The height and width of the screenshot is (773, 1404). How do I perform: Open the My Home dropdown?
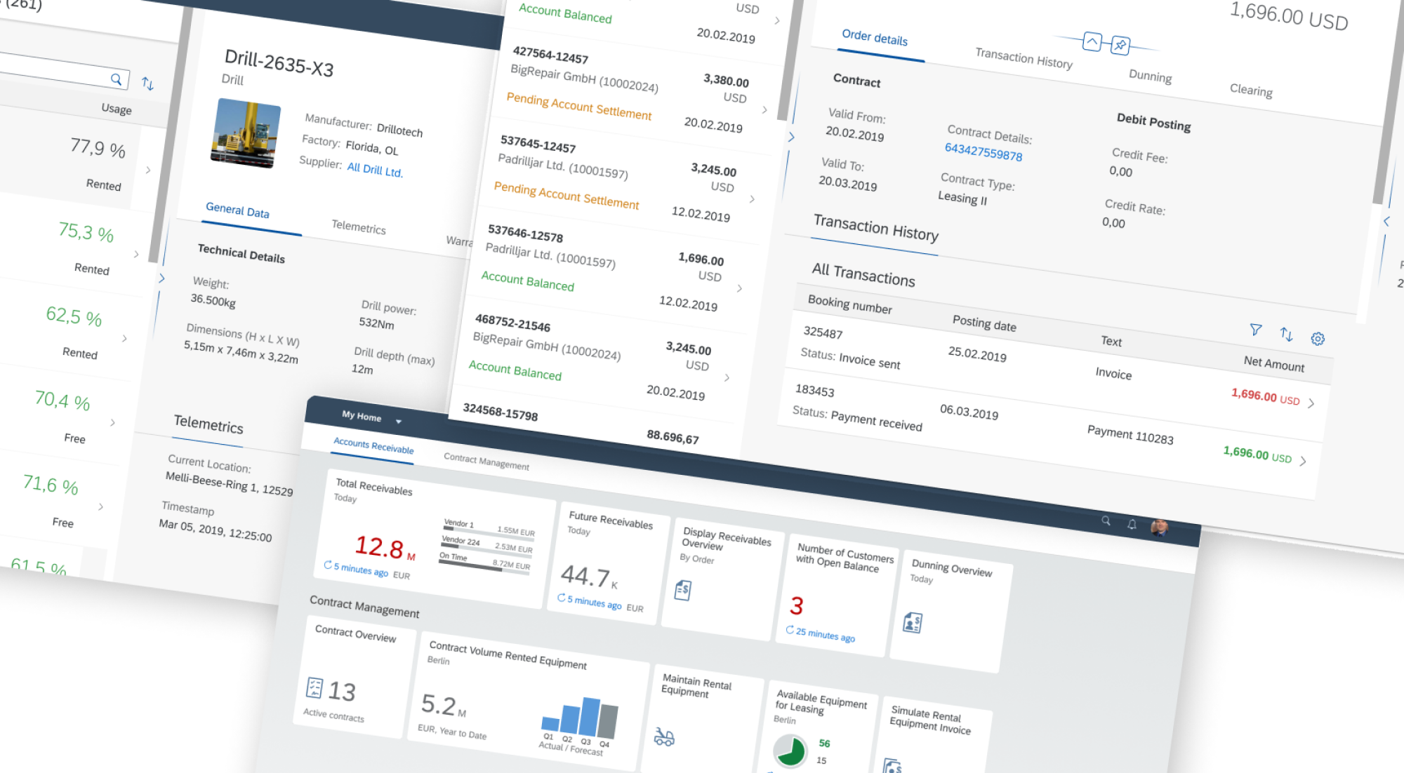tap(399, 421)
